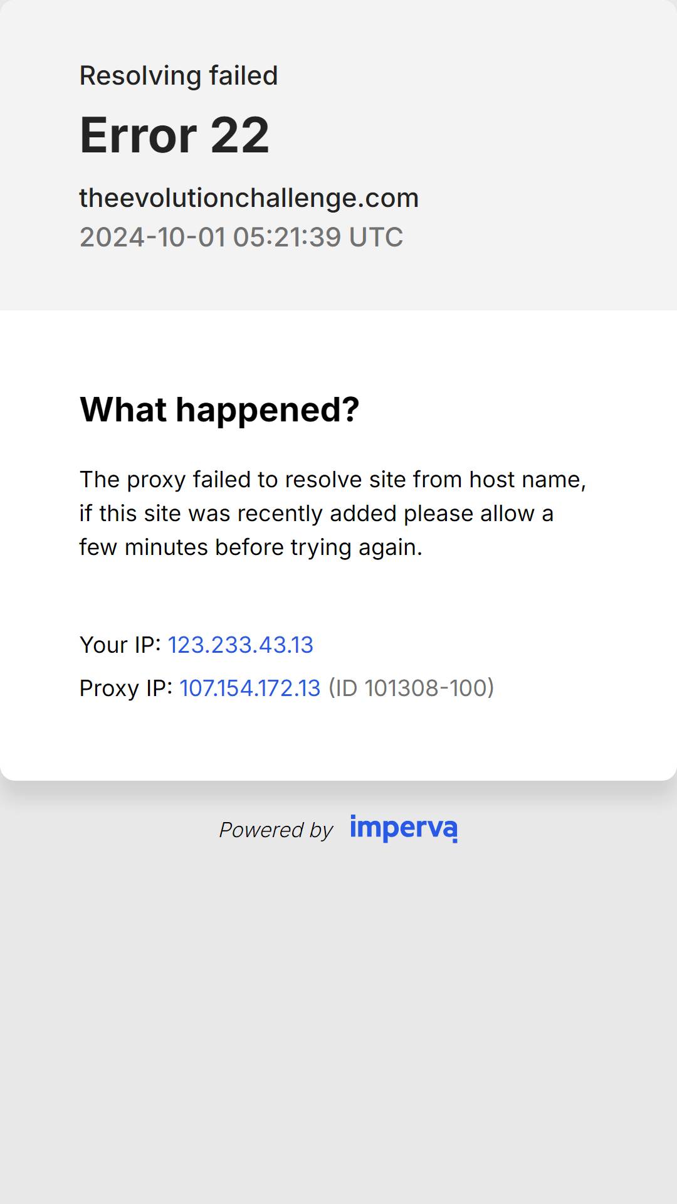This screenshot has height=1204, width=677.
Task: Click the Resolving failed subtitle text
Action: tap(179, 76)
